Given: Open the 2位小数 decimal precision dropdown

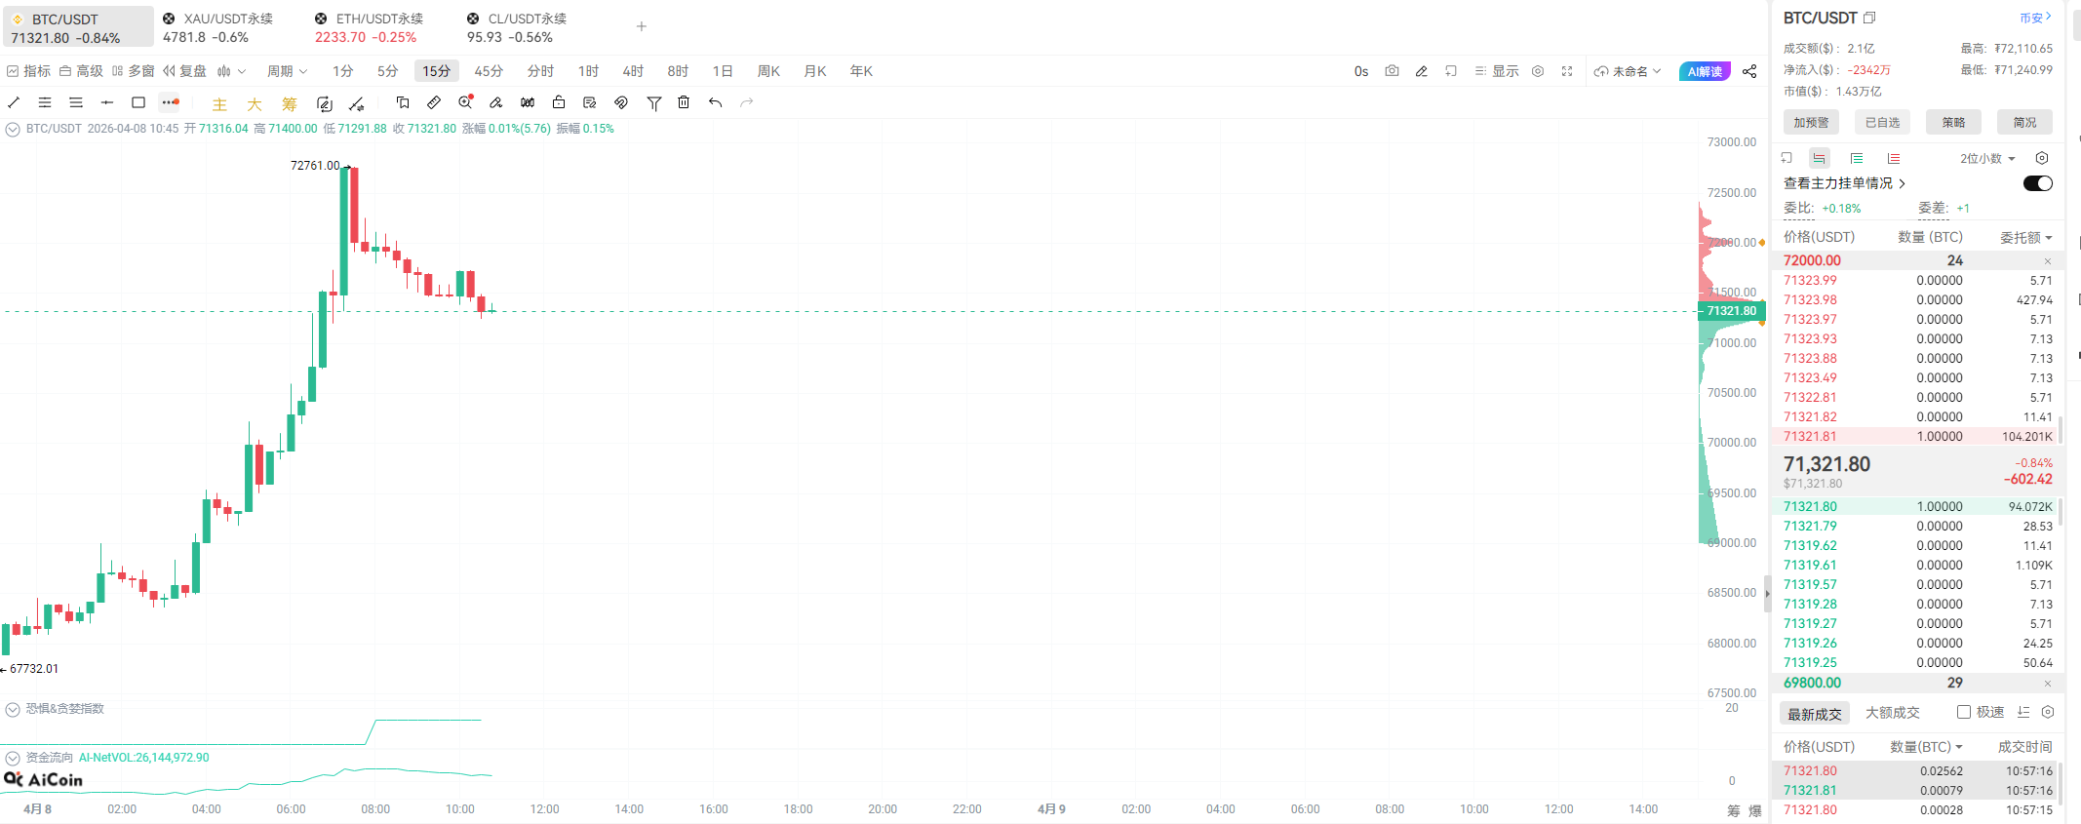Looking at the screenshot, I should (1987, 158).
